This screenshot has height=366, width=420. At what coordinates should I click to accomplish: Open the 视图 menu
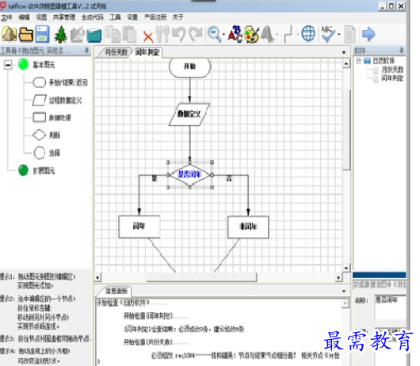coord(41,17)
